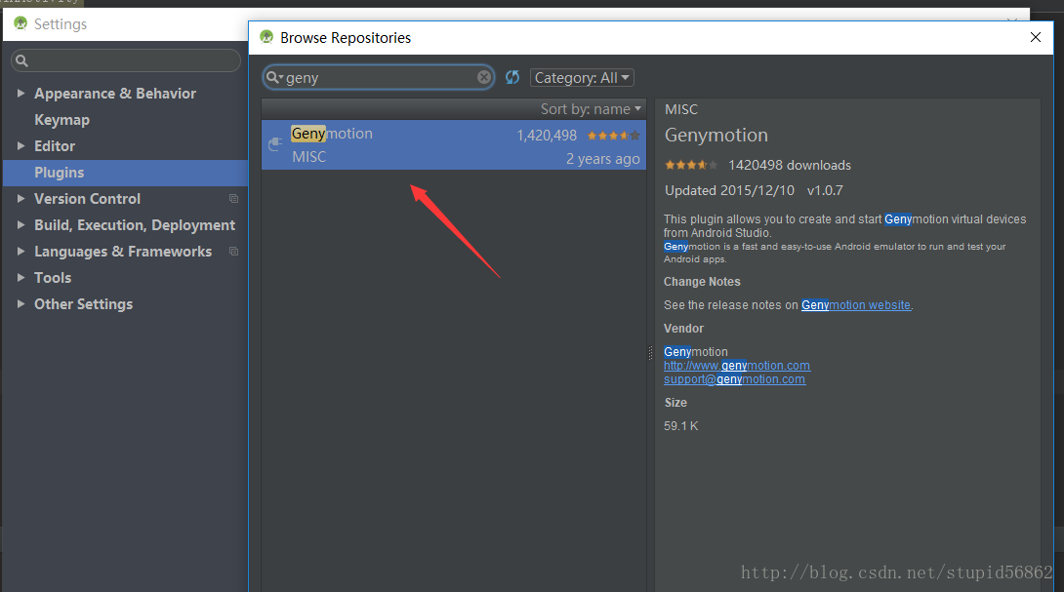Reload the plugin repository list
The height and width of the screenshot is (592, 1064).
(512, 77)
